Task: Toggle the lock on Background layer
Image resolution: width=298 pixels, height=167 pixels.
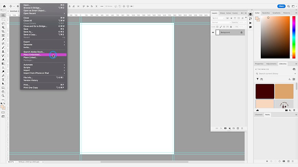Action: 242,32
